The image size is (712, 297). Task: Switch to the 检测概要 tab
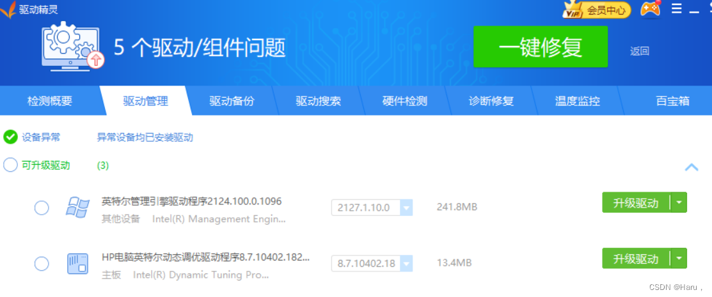pyautogui.click(x=49, y=101)
